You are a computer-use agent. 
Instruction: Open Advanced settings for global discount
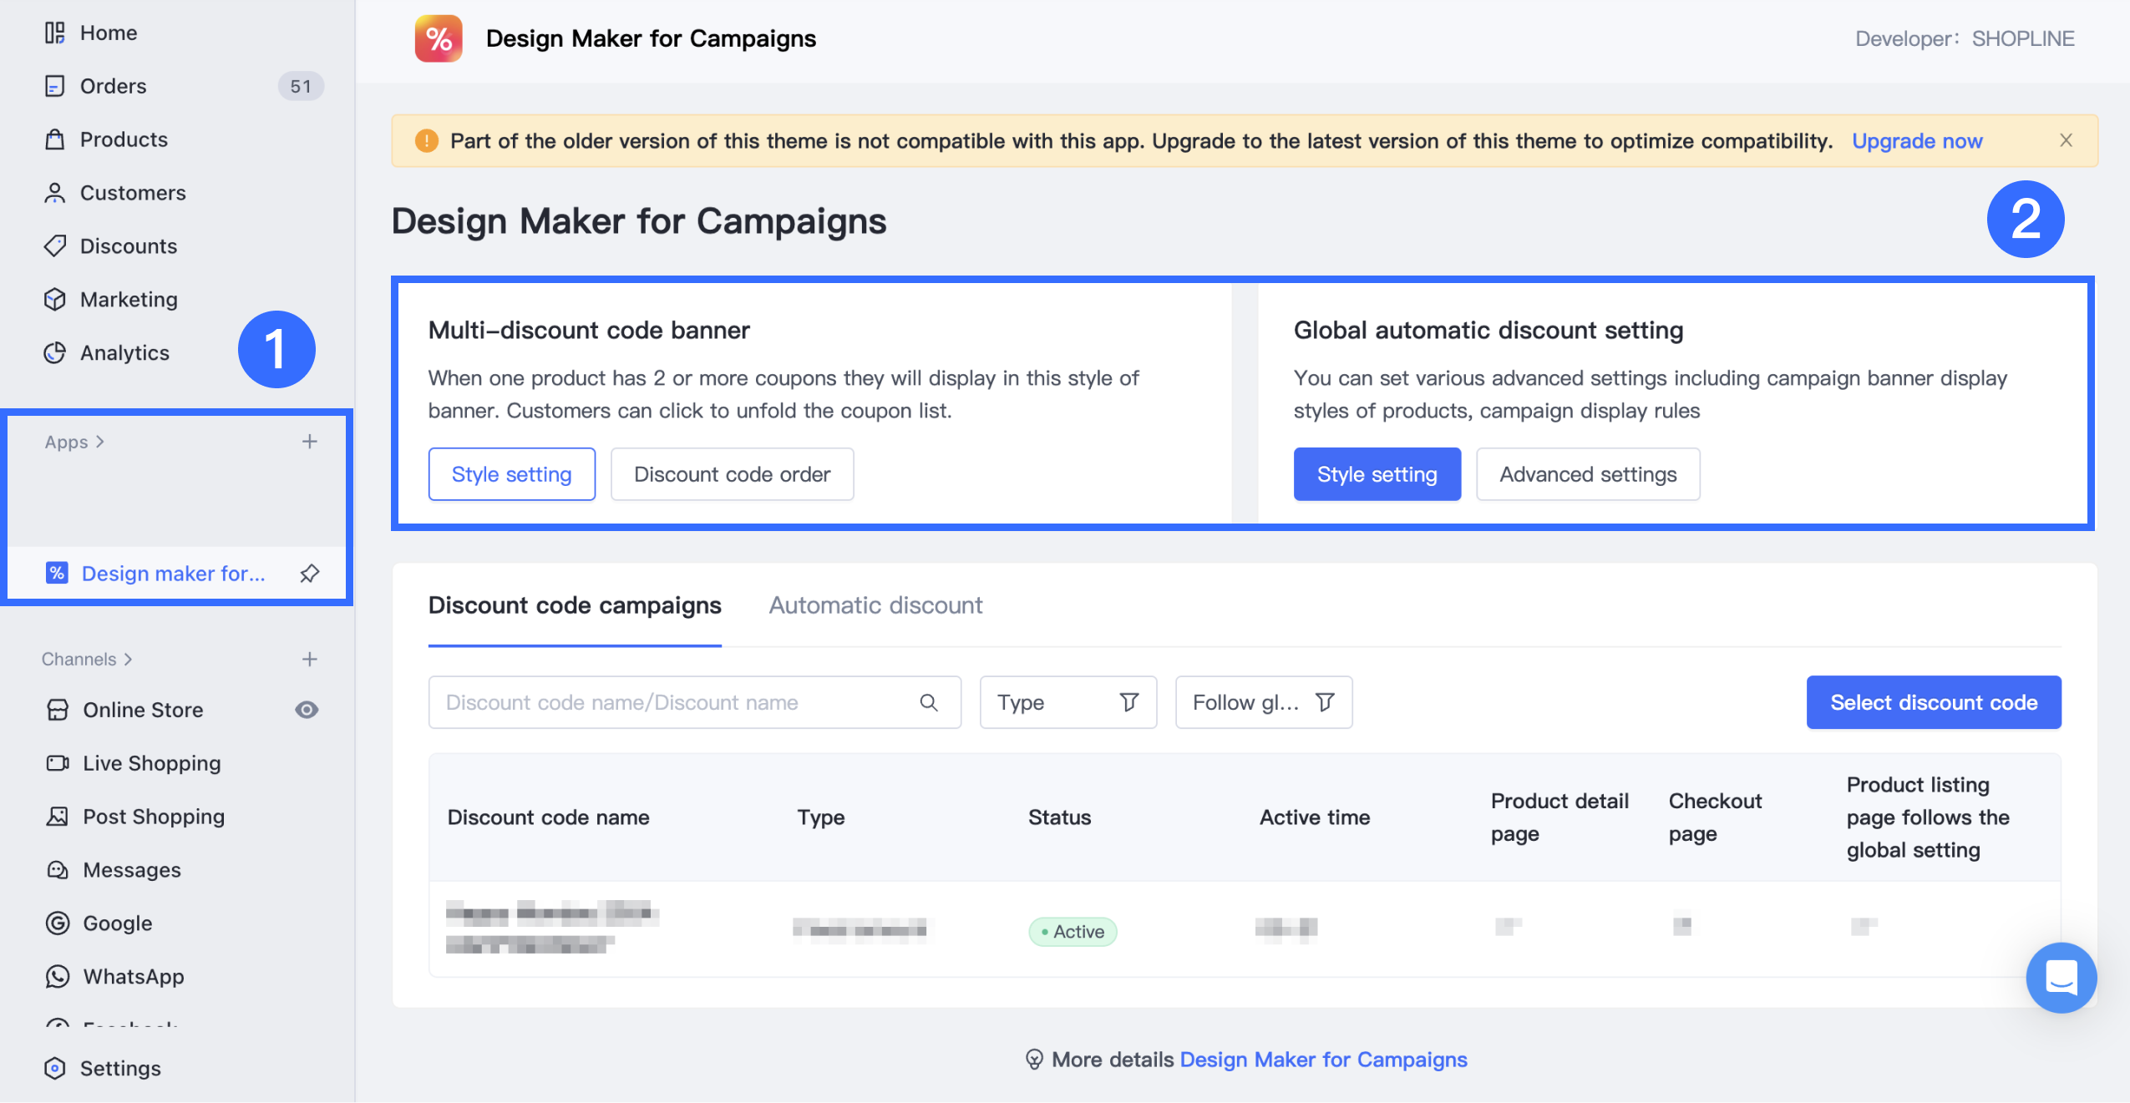pos(1588,474)
